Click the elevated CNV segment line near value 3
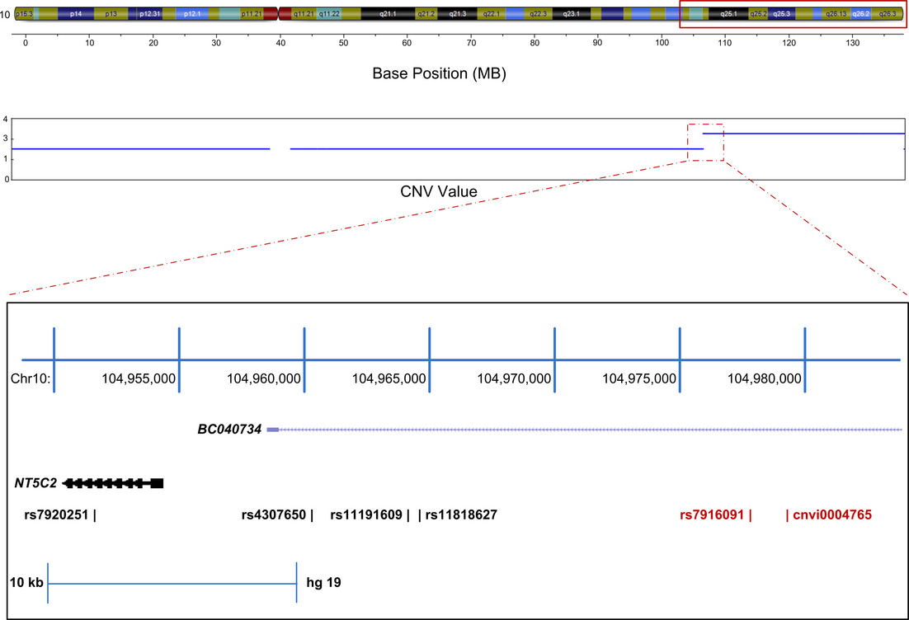This screenshot has height=620, width=909. tap(803, 134)
